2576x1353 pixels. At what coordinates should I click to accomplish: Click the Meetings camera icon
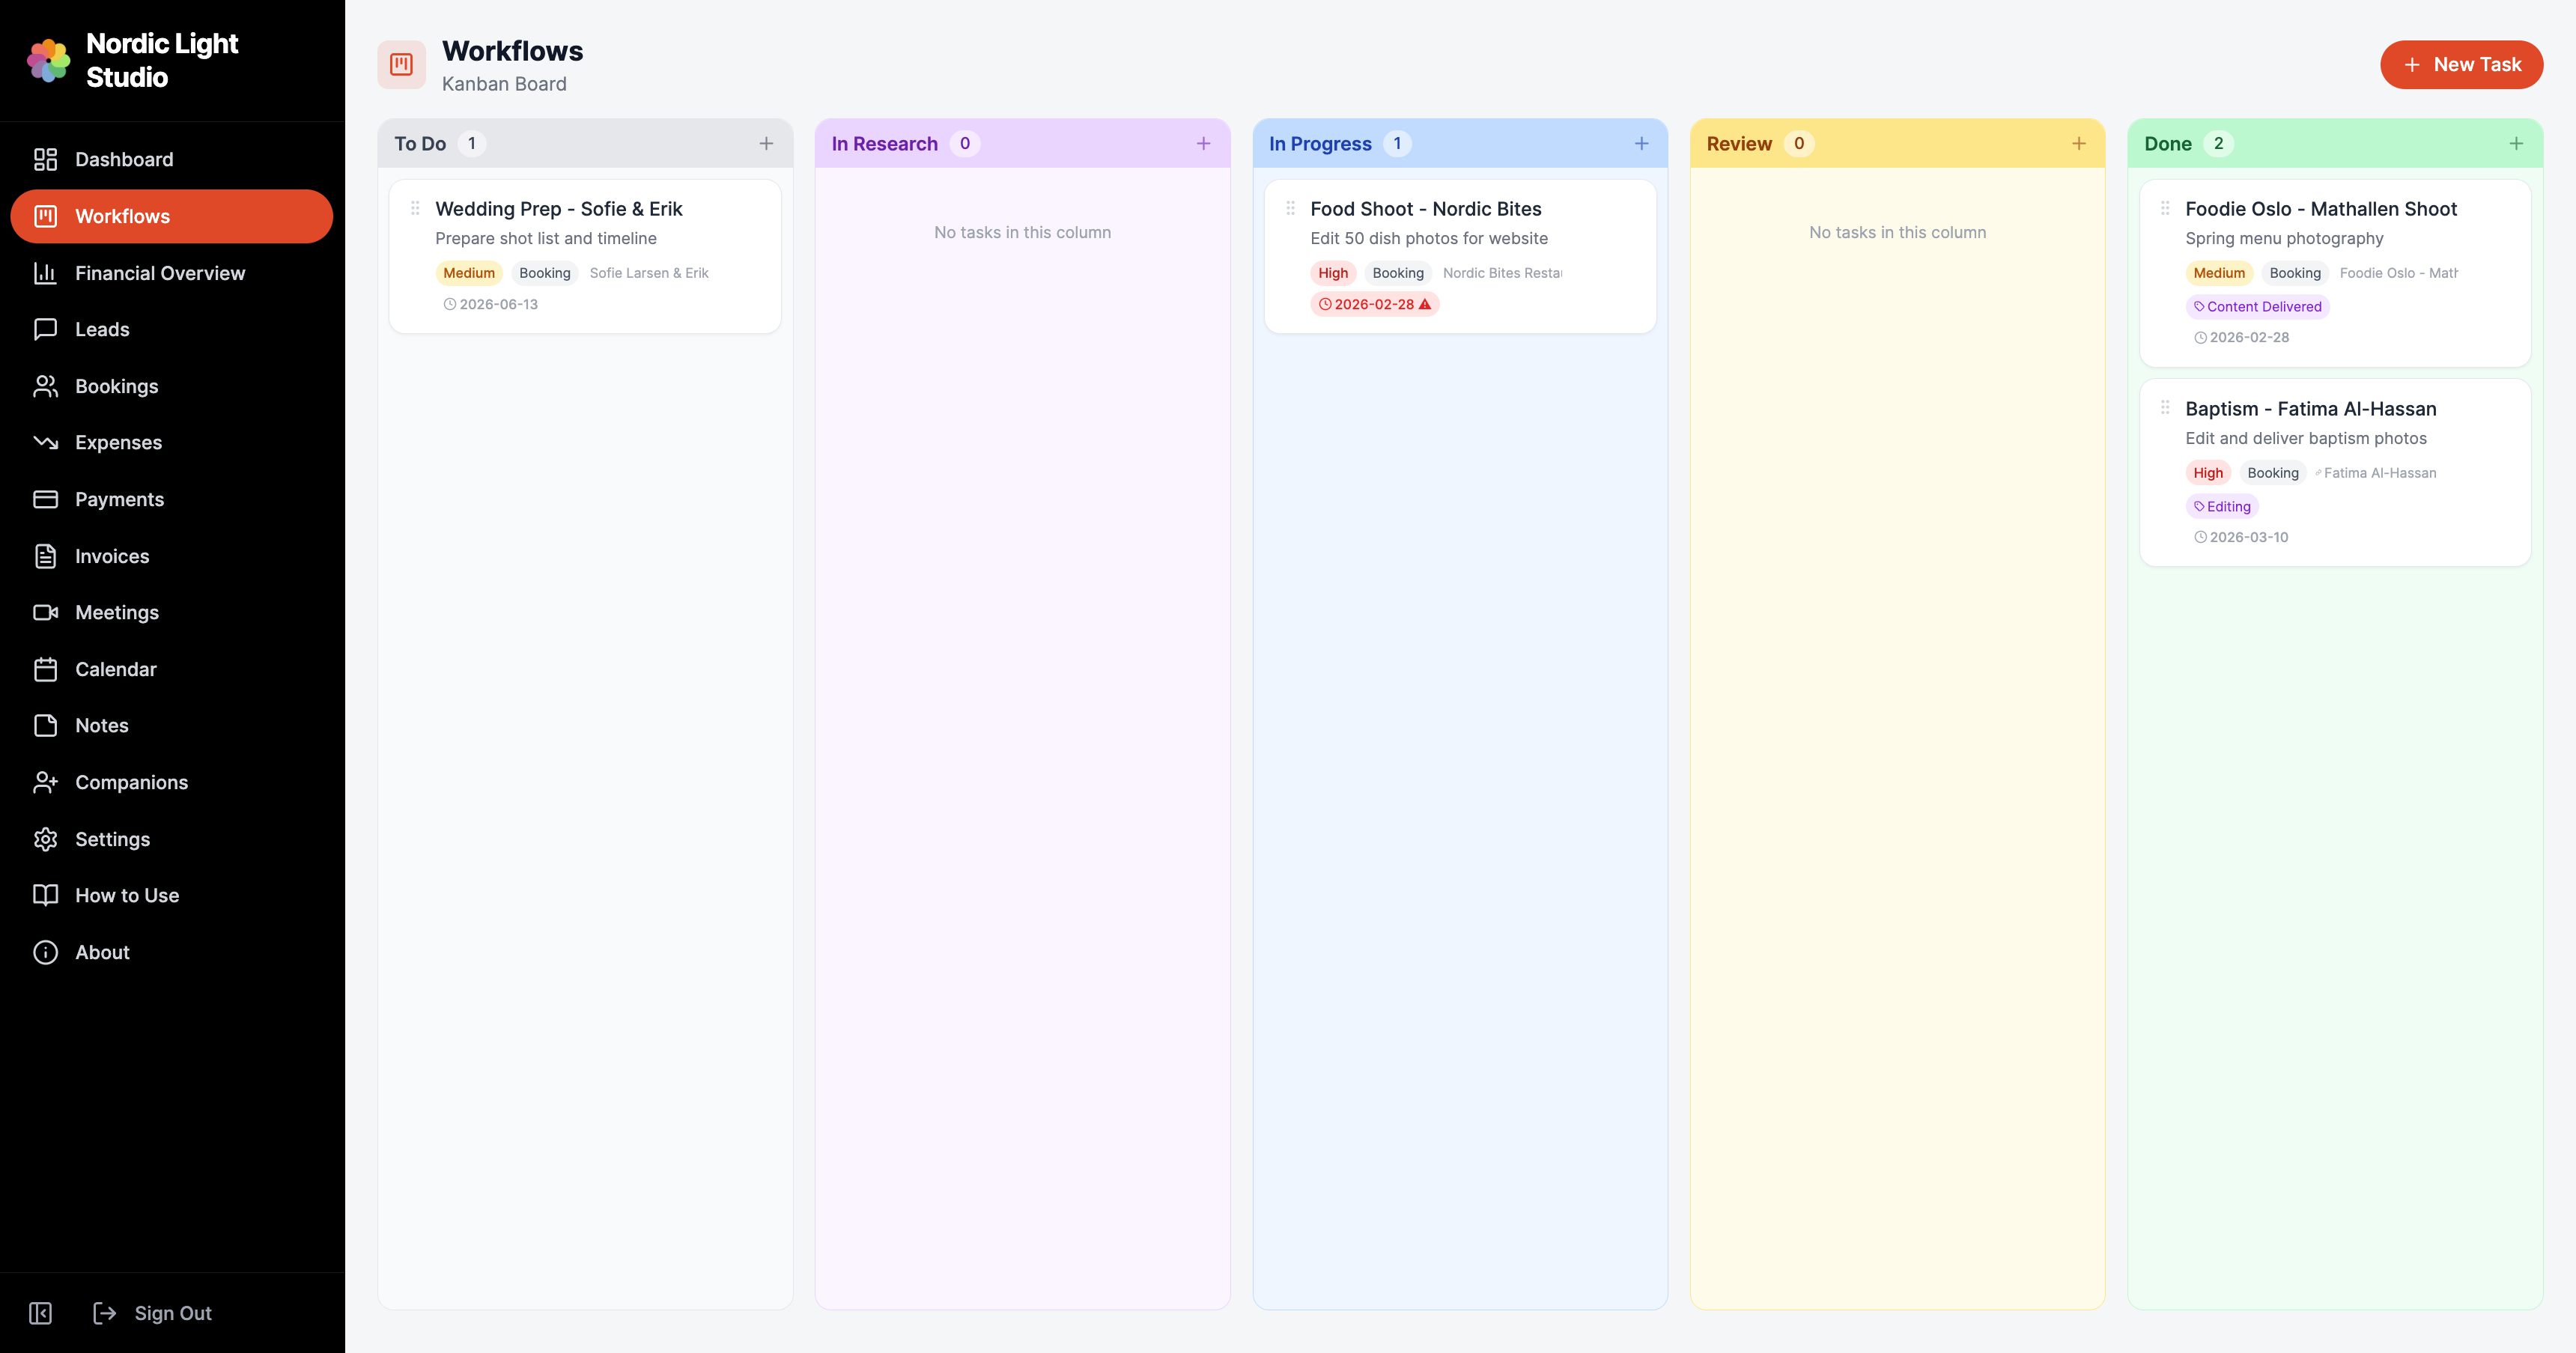[46, 612]
